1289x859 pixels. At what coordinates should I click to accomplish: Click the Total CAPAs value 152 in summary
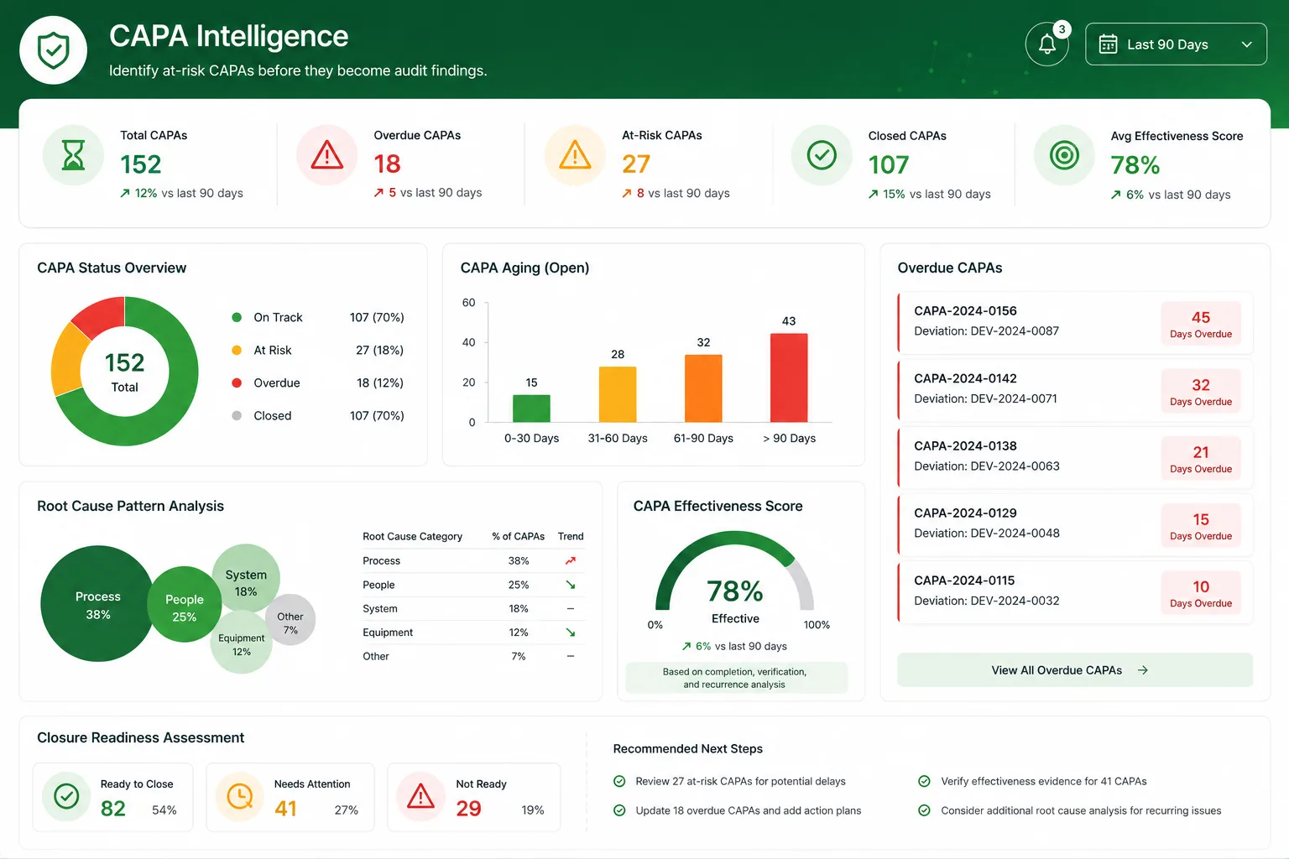click(x=141, y=164)
